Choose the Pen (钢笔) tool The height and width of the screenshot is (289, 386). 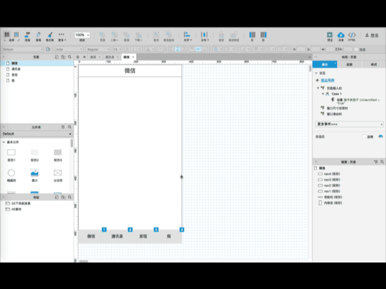tap(39, 36)
